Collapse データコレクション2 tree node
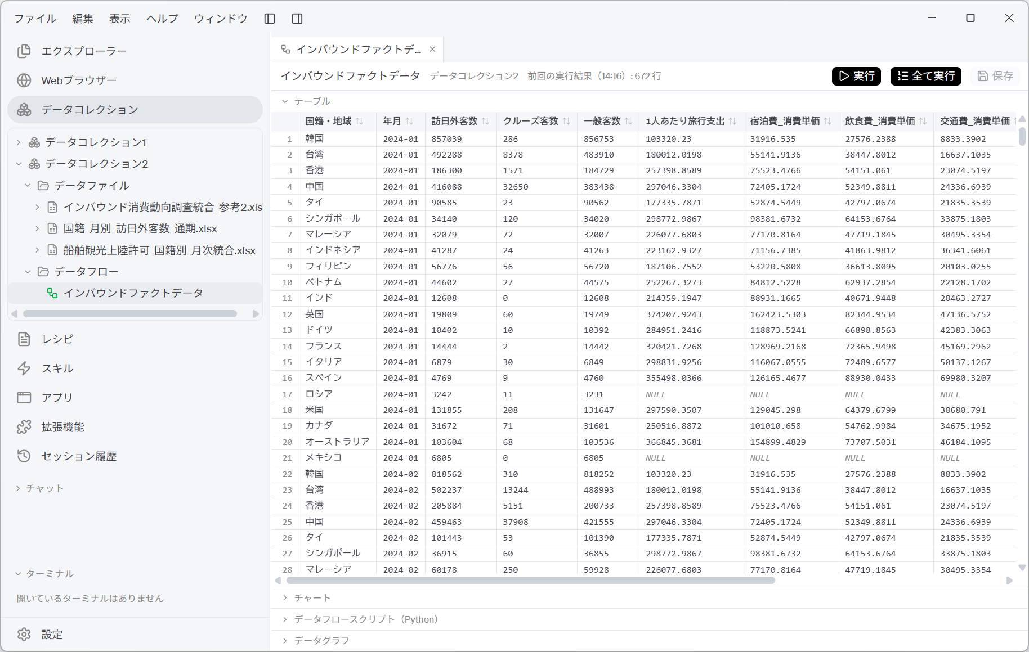 tap(19, 164)
